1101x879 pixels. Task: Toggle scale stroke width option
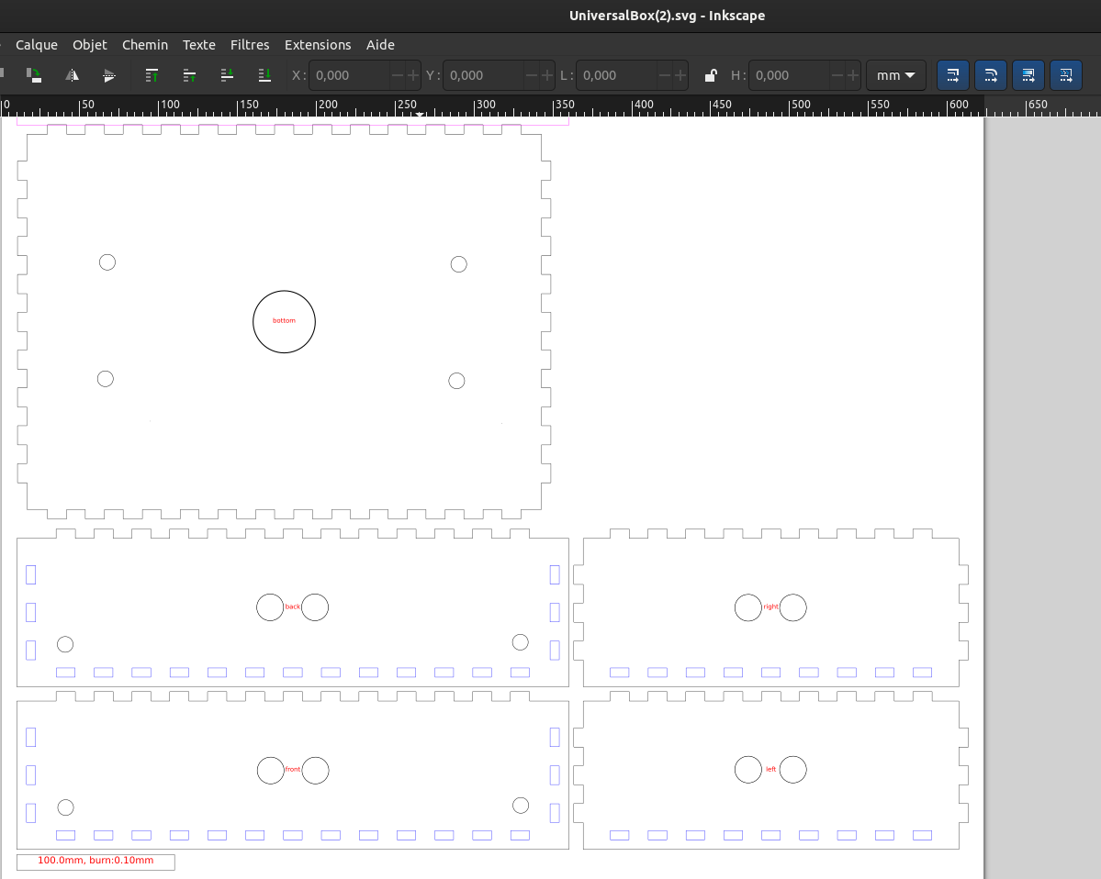[953, 75]
